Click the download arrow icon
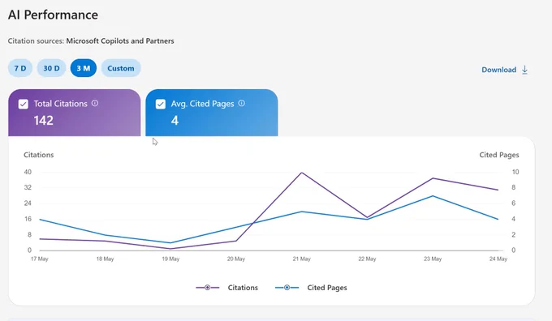The image size is (552, 321). coord(525,70)
